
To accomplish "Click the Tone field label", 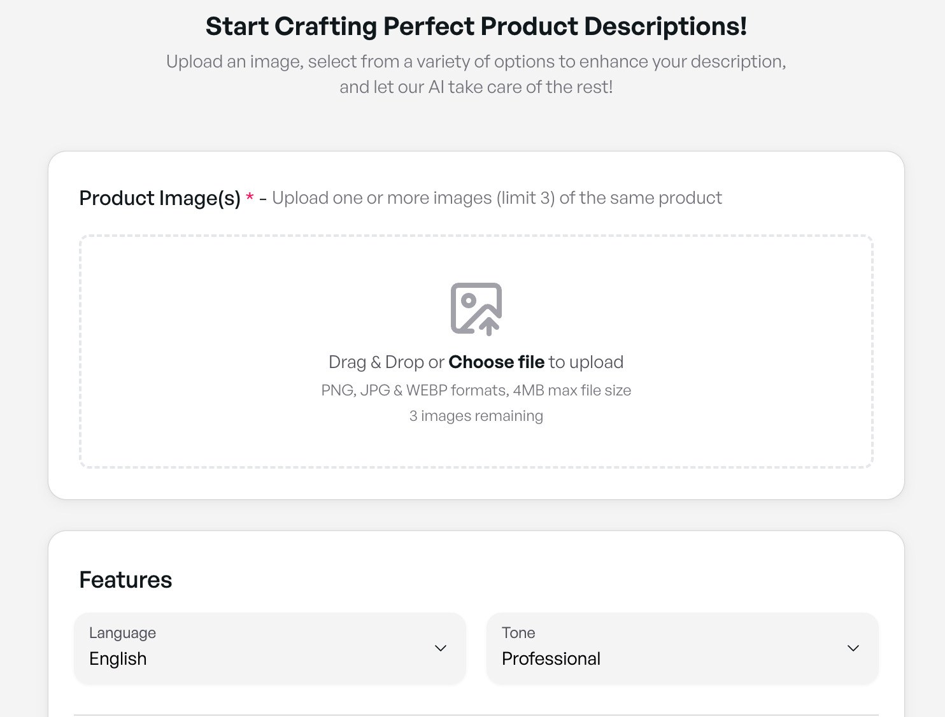I will 518,633.
